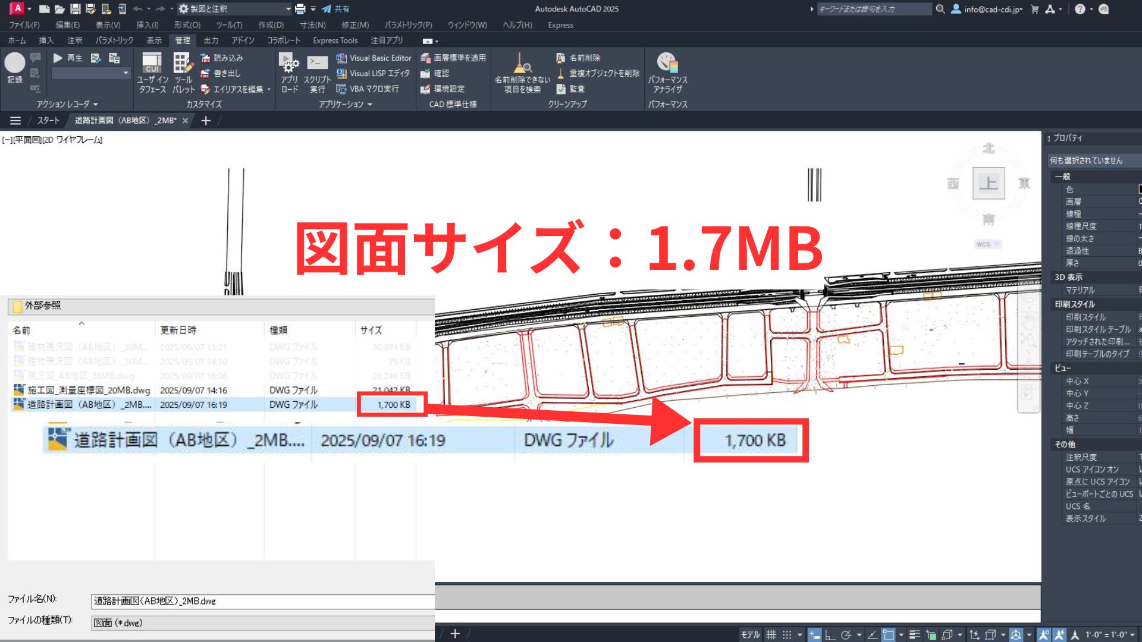Viewport: 1142px width, 642px height.
Task: Open the 色 color swatch in Properties palette
Action: coord(1140,189)
